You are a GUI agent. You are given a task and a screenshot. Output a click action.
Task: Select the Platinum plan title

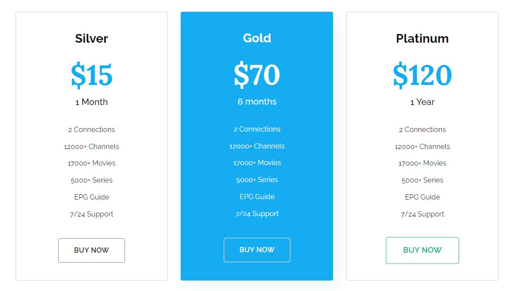coord(422,38)
